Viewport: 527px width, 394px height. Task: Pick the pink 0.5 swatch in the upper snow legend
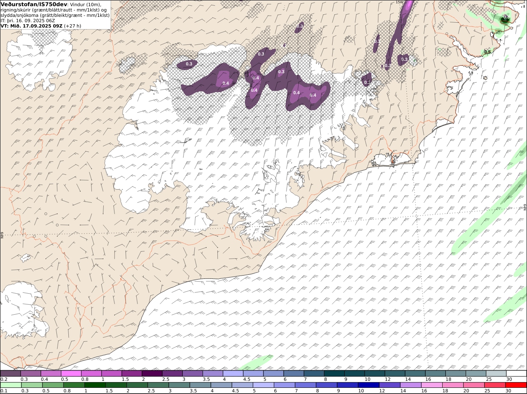[71, 373]
